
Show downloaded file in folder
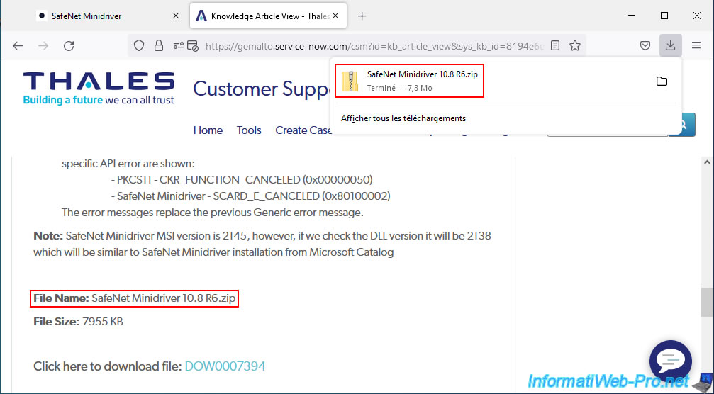[661, 81]
